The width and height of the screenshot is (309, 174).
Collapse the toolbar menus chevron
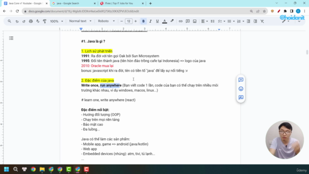[x=299, y=21]
